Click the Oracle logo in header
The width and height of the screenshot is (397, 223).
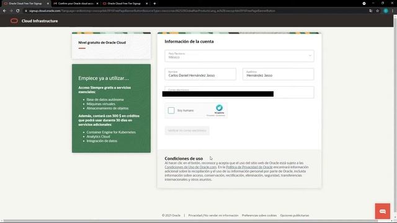pos(14,21)
